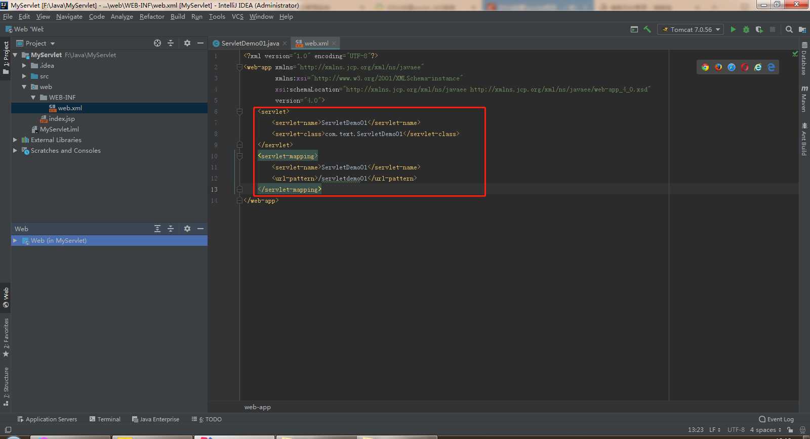Collapse all in Web panel header
Image resolution: width=810 pixels, height=439 pixels.
171,229
